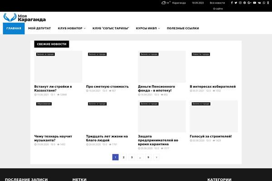The height and width of the screenshot is (181, 272).
Task: Click views eye icon under Тридцать лет жизни
Action: pos(110,144)
